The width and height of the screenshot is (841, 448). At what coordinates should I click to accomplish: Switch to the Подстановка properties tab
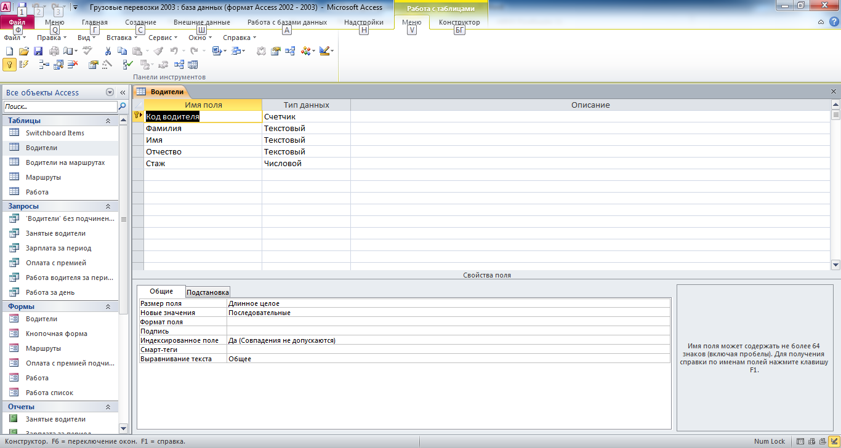pyautogui.click(x=207, y=292)
